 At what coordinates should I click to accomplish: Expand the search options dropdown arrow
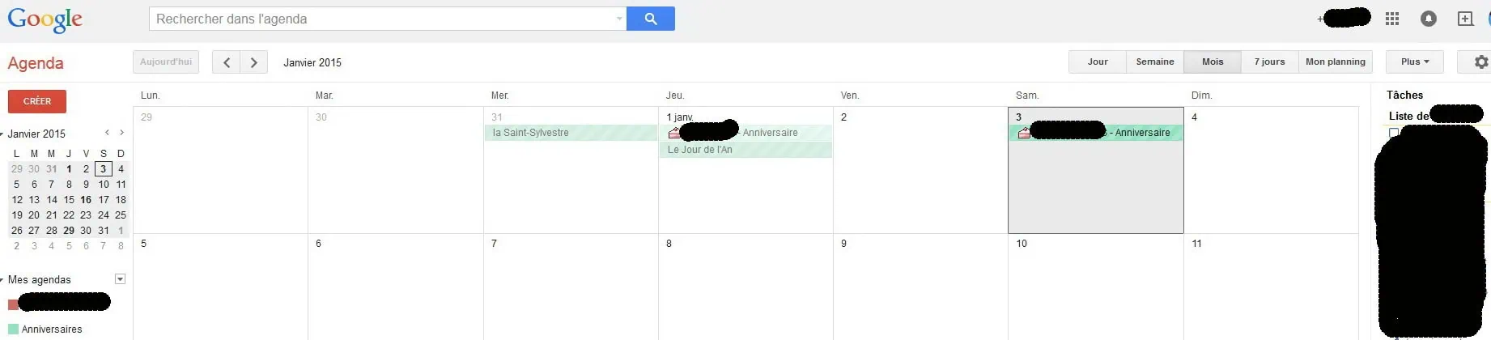[x=619, y=19]
